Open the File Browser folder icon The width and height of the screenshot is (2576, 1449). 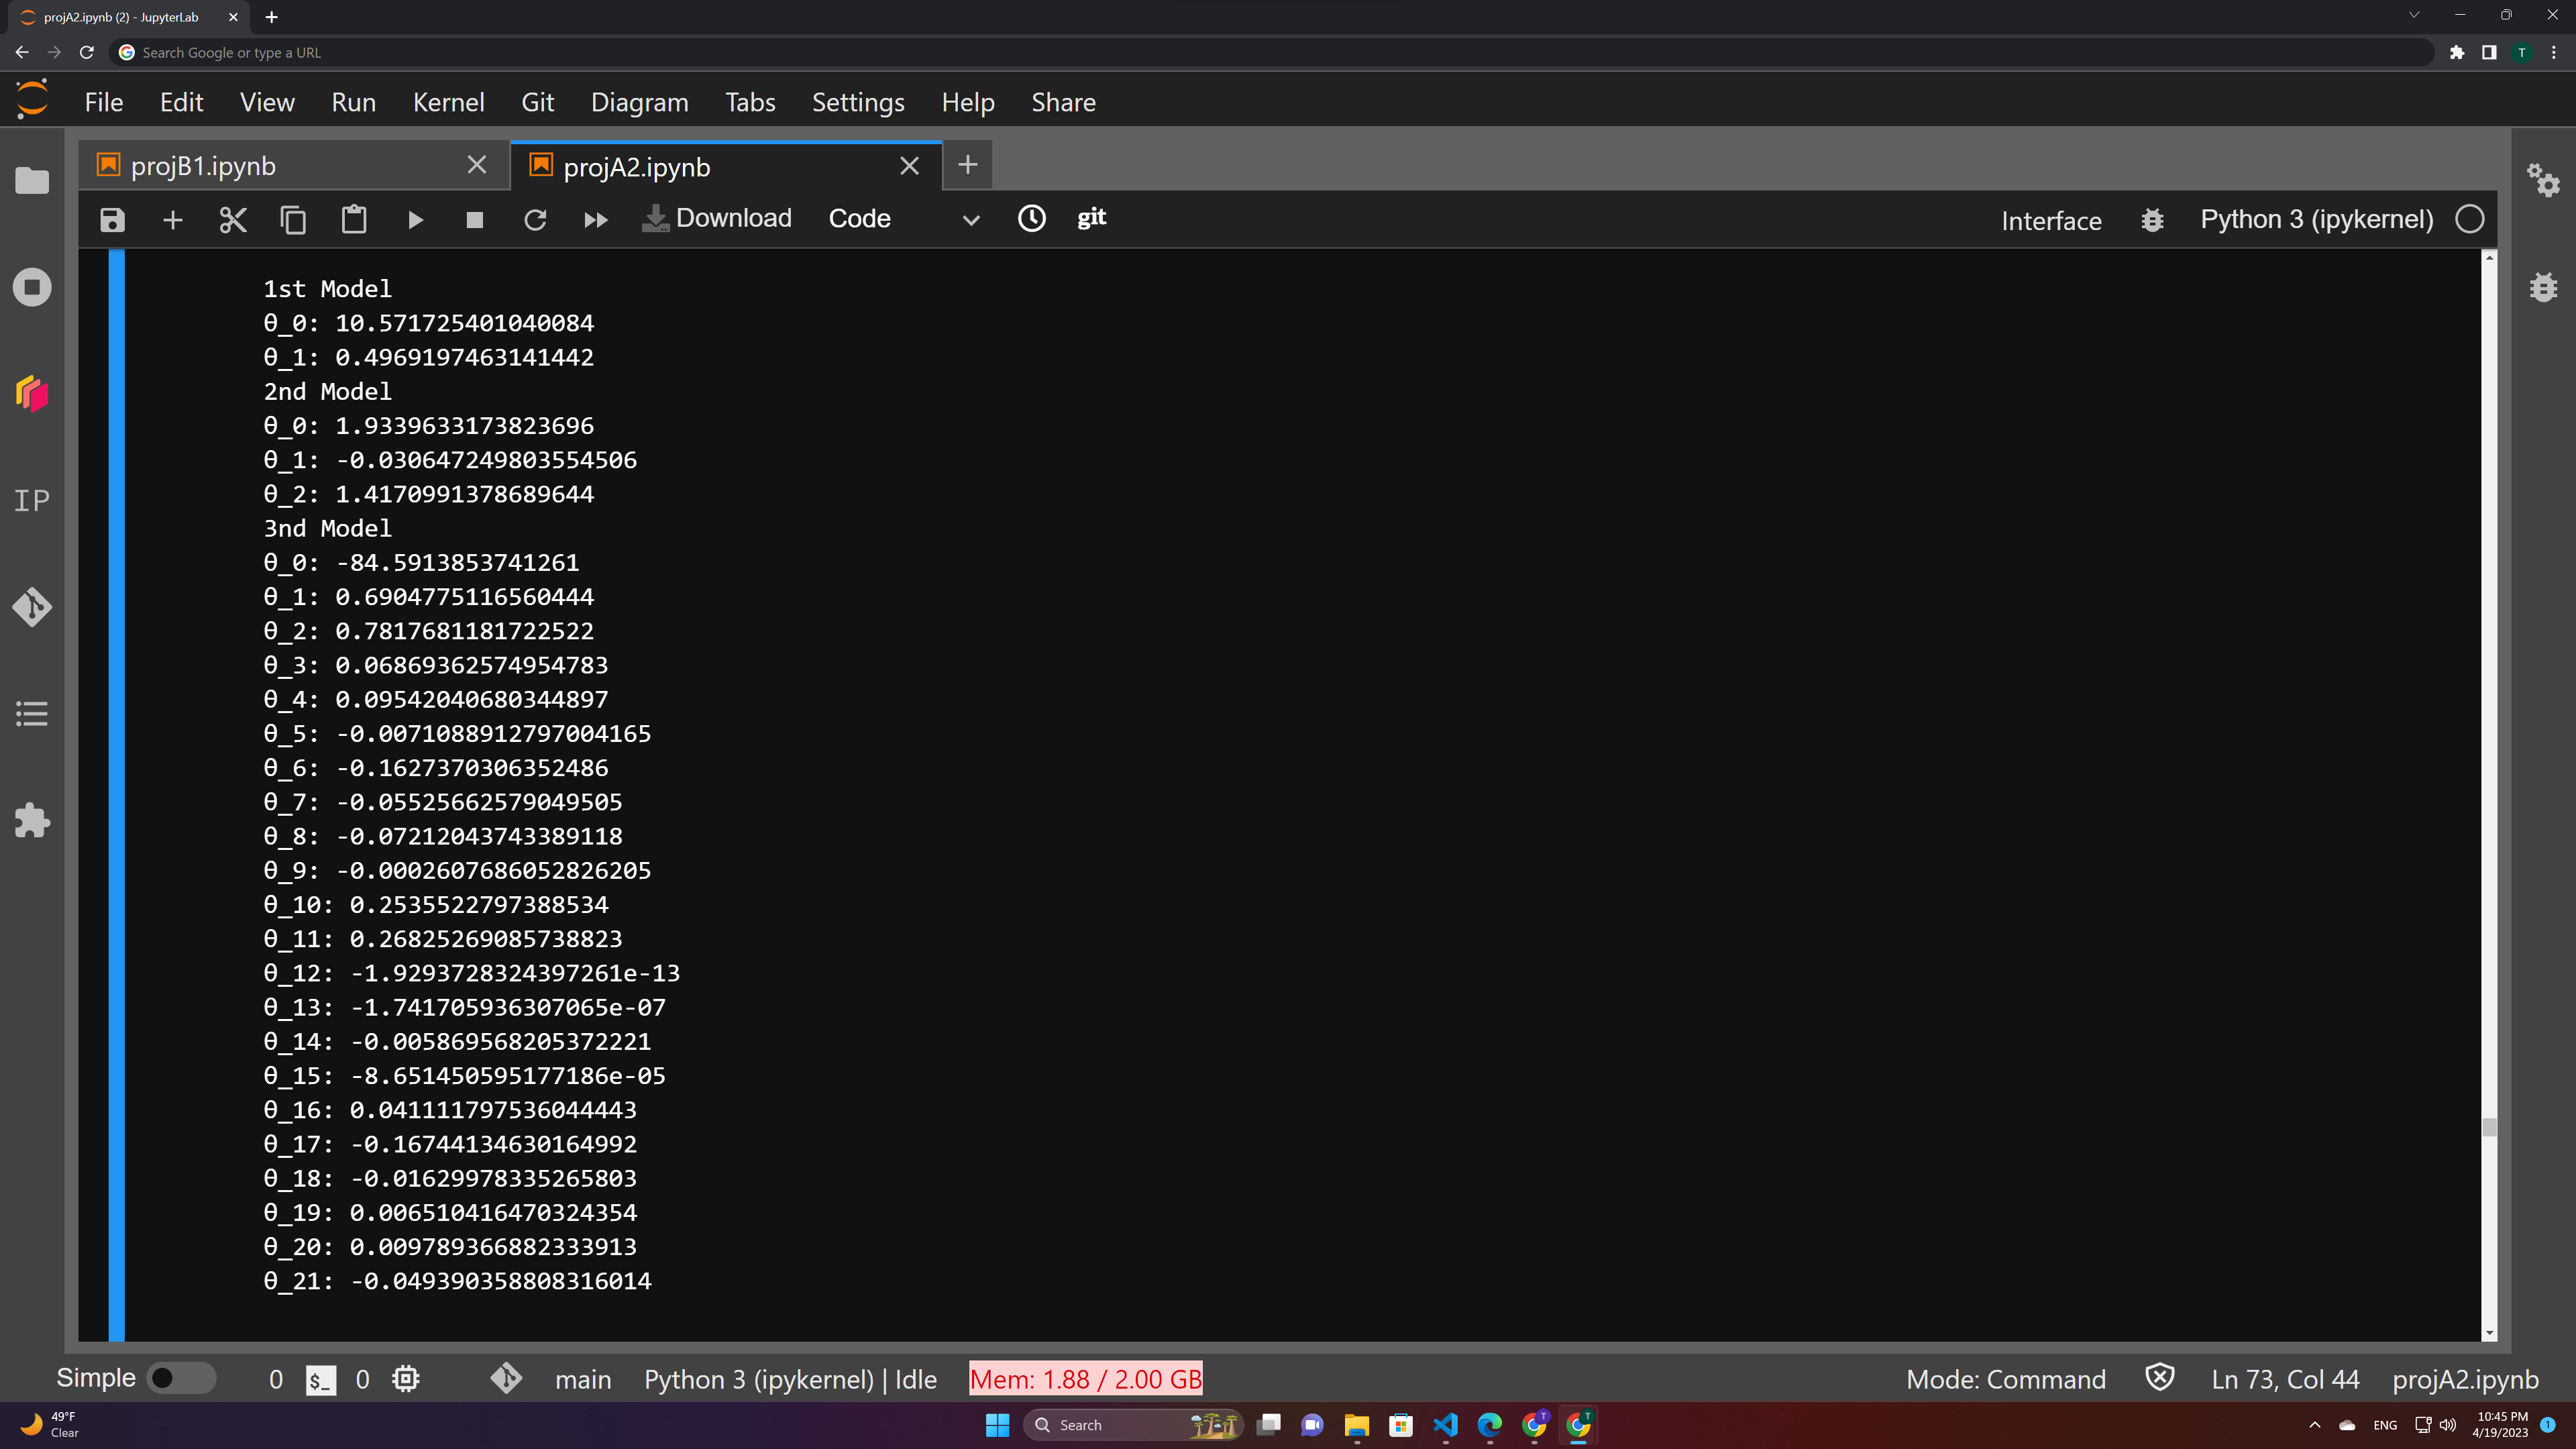[32, 181]
